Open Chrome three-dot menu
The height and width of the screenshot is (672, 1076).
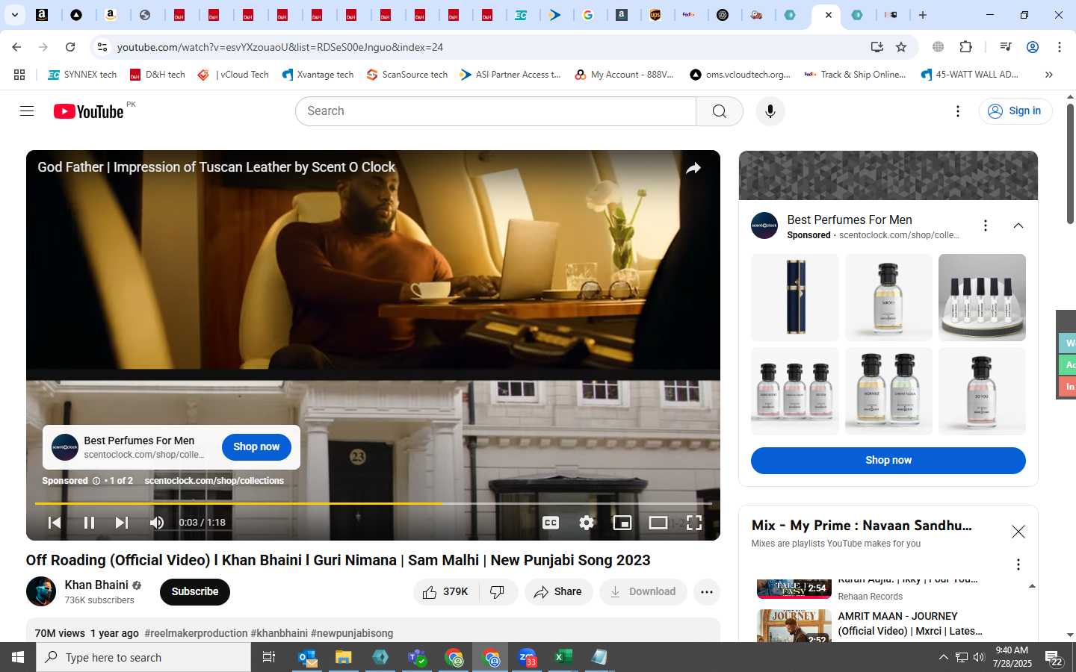coord(1060,47)
